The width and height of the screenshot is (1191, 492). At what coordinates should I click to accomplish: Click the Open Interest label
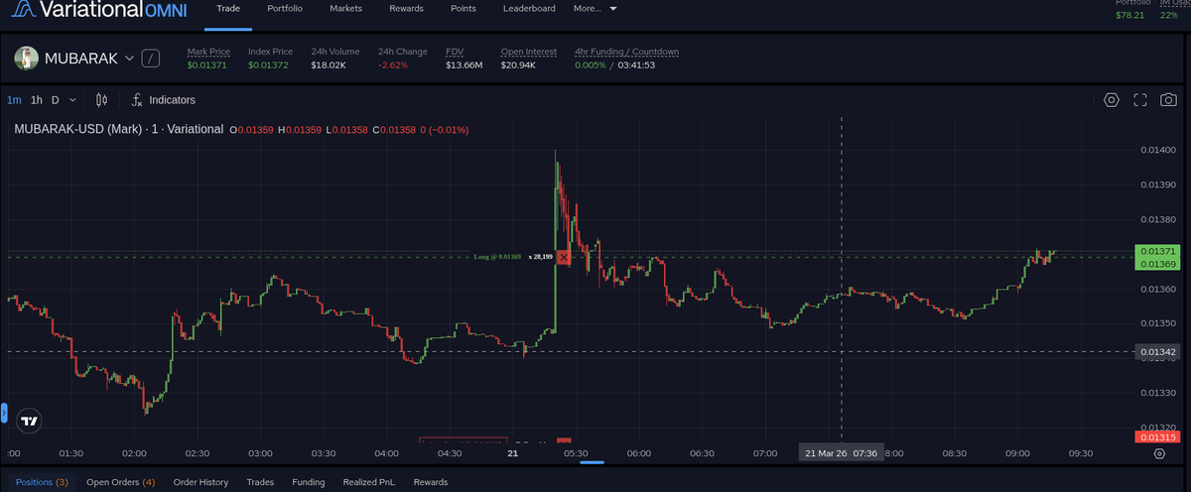(x=529, y=52)
